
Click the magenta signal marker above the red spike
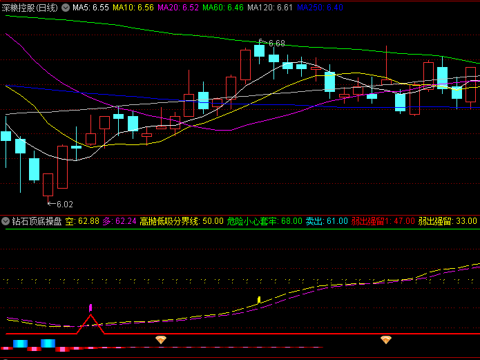(x=90, y=308)
